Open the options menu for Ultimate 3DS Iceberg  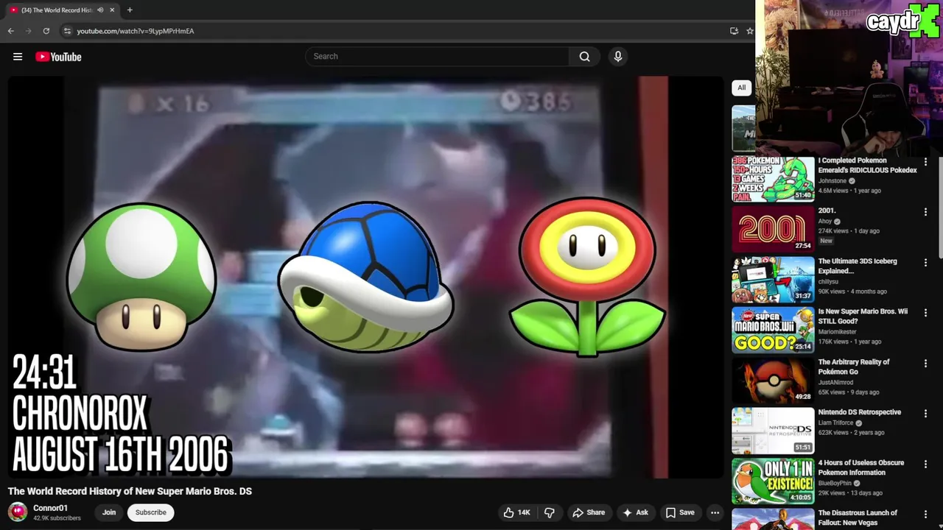pos(925,262)
